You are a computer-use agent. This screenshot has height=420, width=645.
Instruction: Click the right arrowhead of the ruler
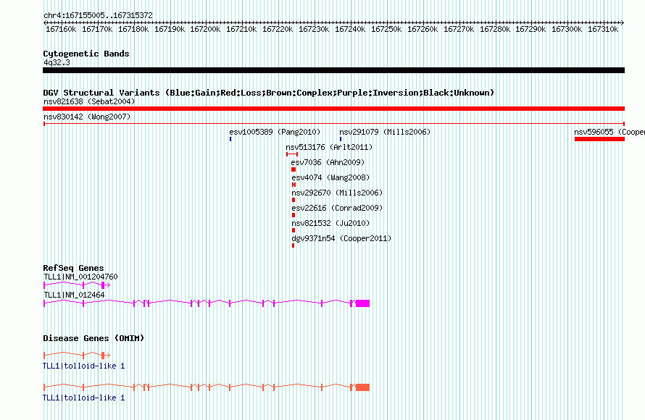click(623, 22)
